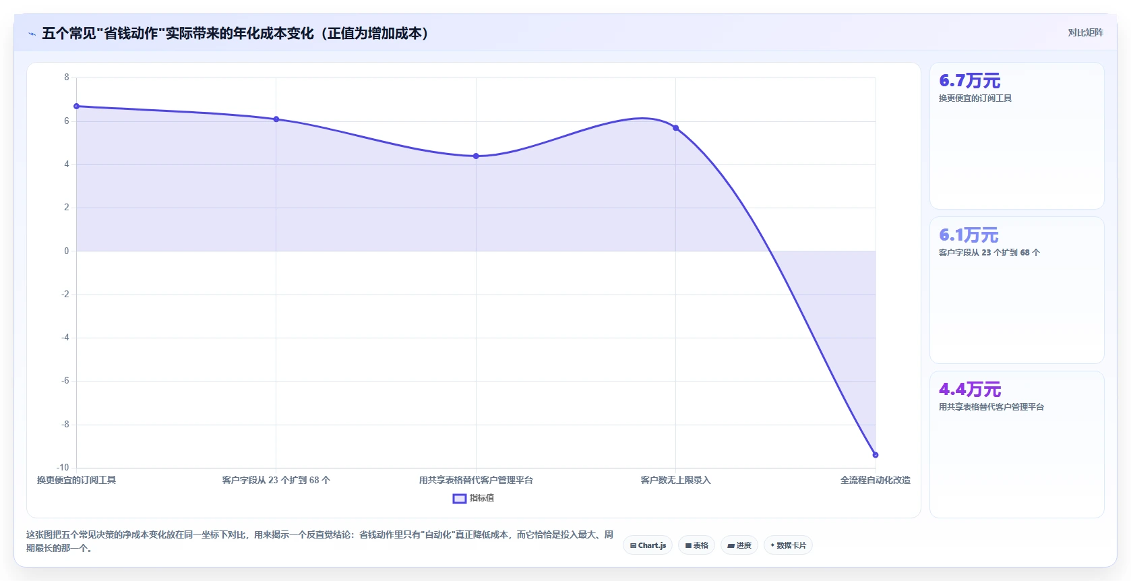Image resolution: width=1131 pixels, height=581 pixels.
Task: Click the 对比矩阵 label in the header
Action: pyautogui.click(x=1085, y=32)
